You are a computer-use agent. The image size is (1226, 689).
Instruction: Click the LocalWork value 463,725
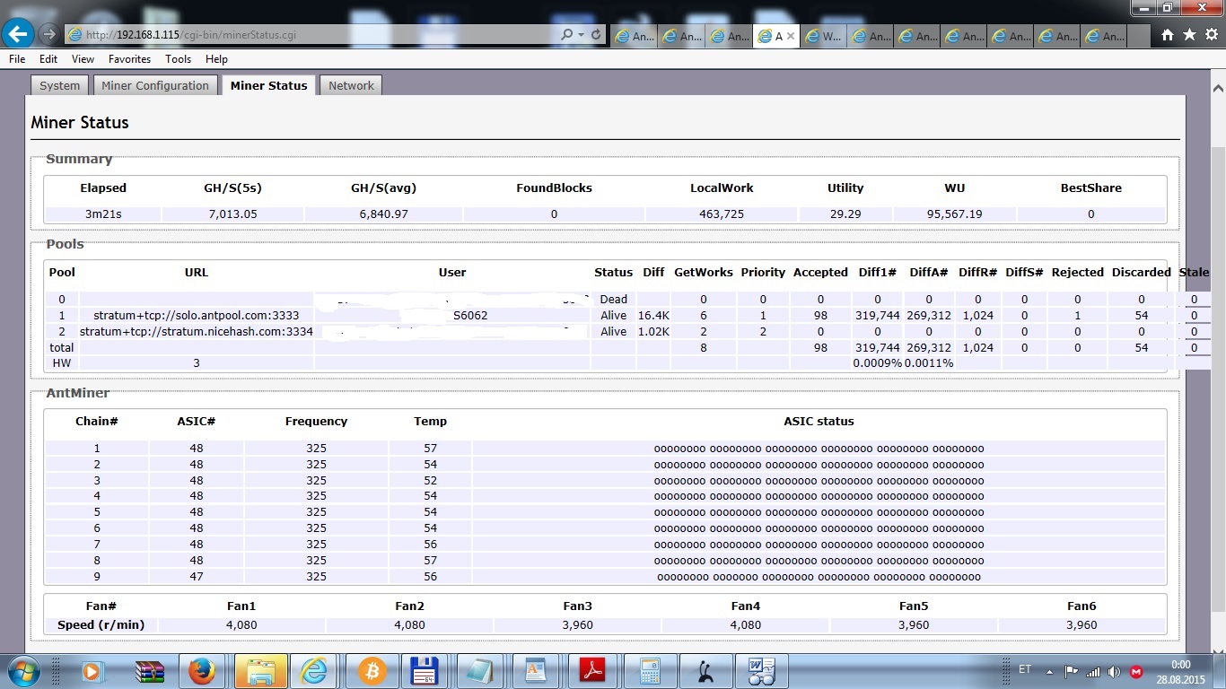722,214
